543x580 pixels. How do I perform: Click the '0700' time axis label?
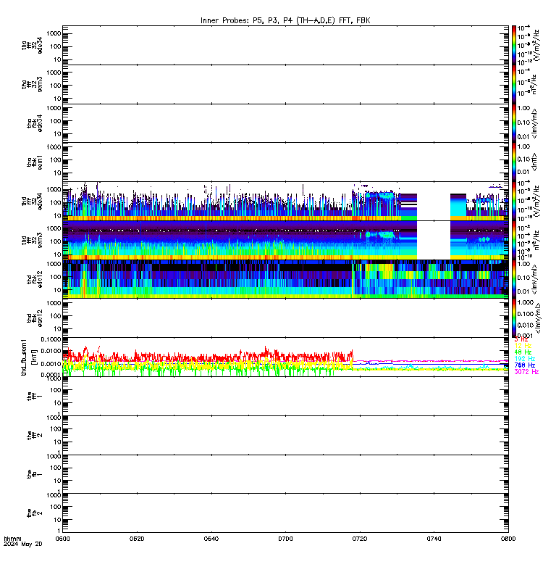coord(285,539)
